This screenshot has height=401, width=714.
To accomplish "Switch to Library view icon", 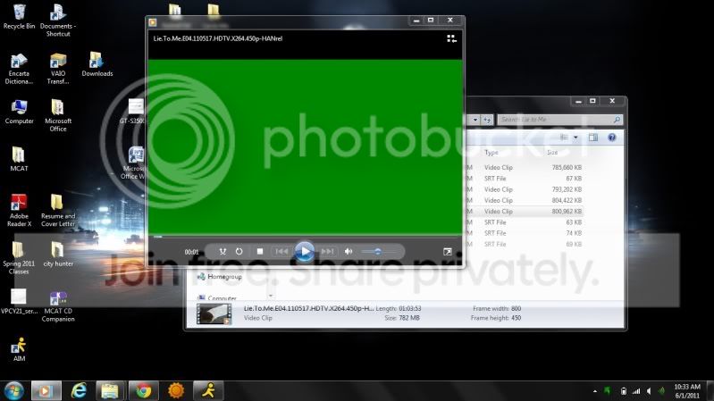I will click(x=451, y=38).
